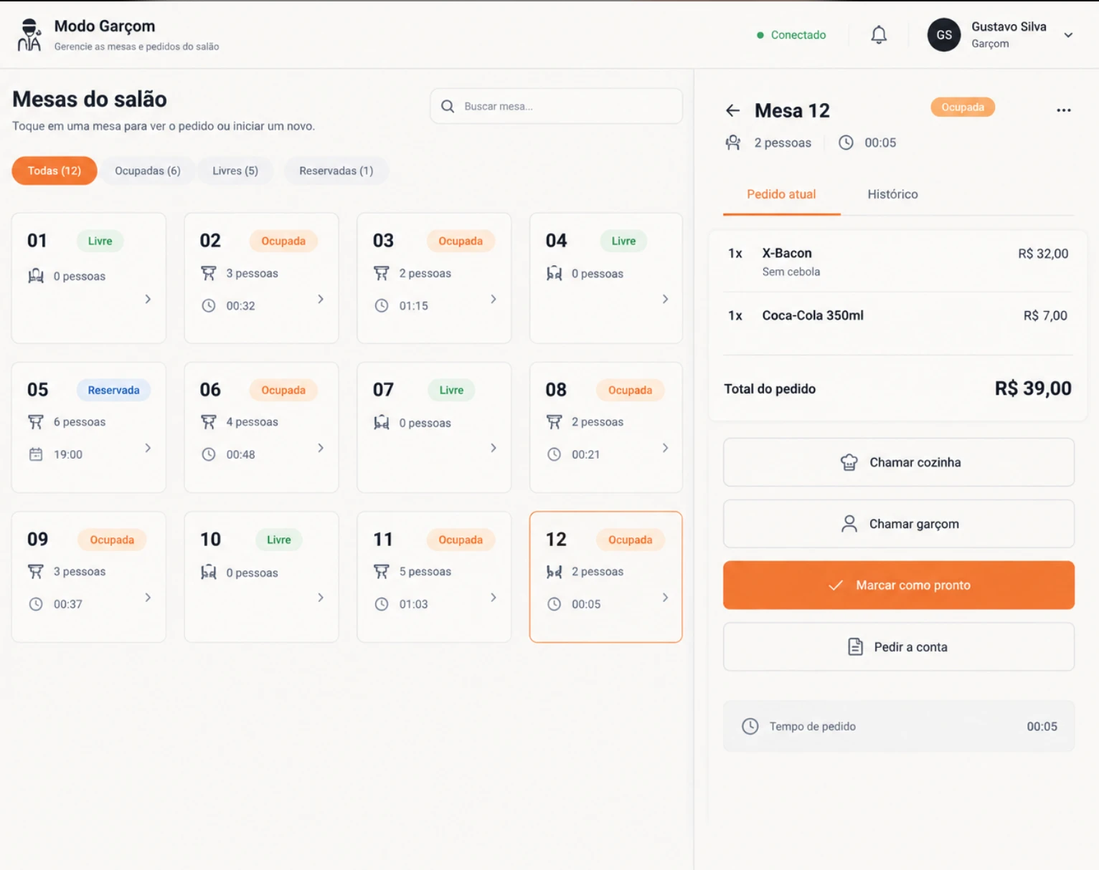Click the GS user avatar
1099x870 pixels.
944,34
